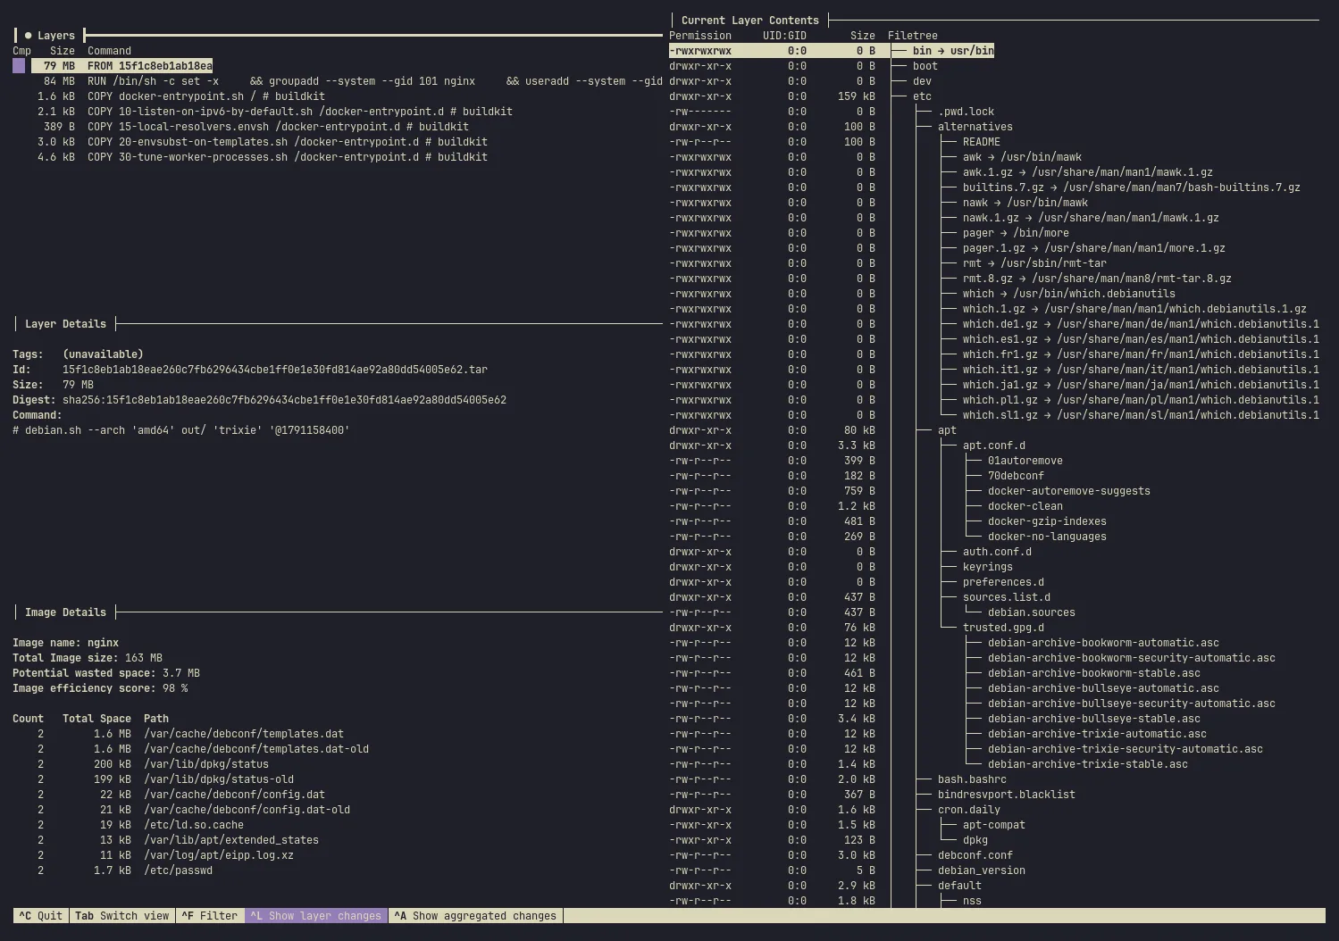Select the keyrings directory entry
The image size is (1339, 941).
pyautogui.click(x=988, y=567)
